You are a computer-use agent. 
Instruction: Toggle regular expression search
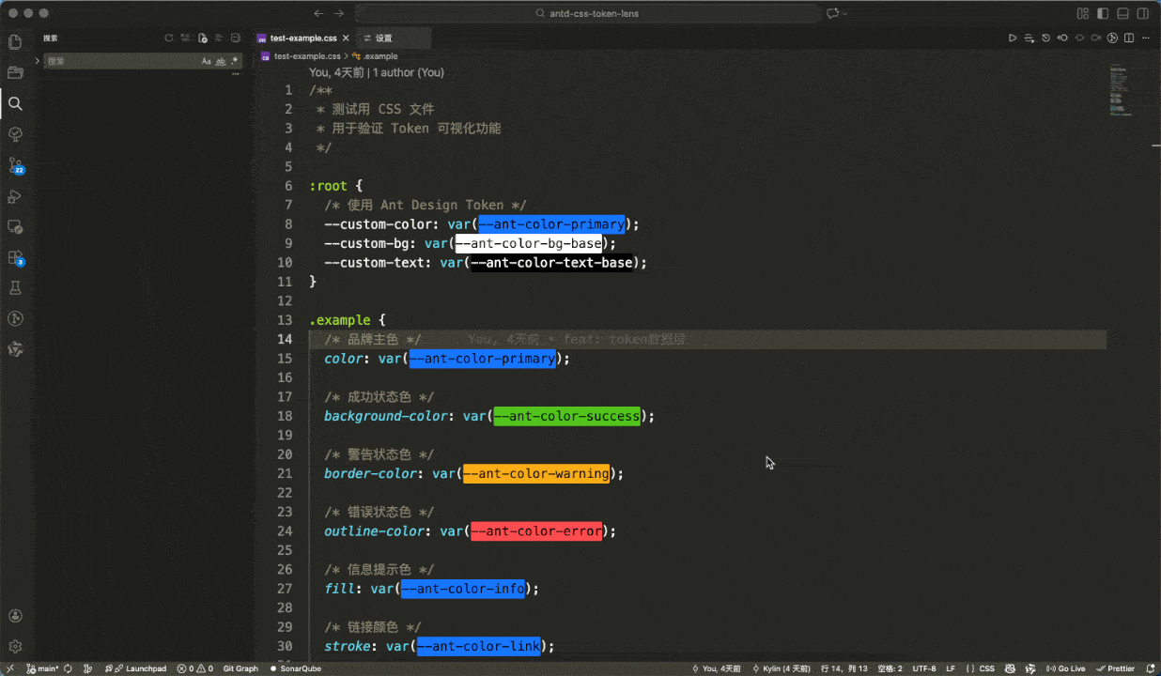point(235,60)
